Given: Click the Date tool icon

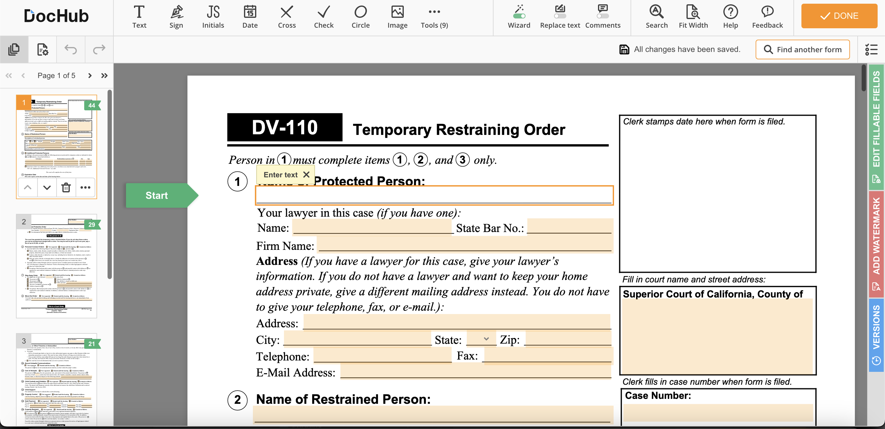Looking at the screenshot, I should 250,17.
